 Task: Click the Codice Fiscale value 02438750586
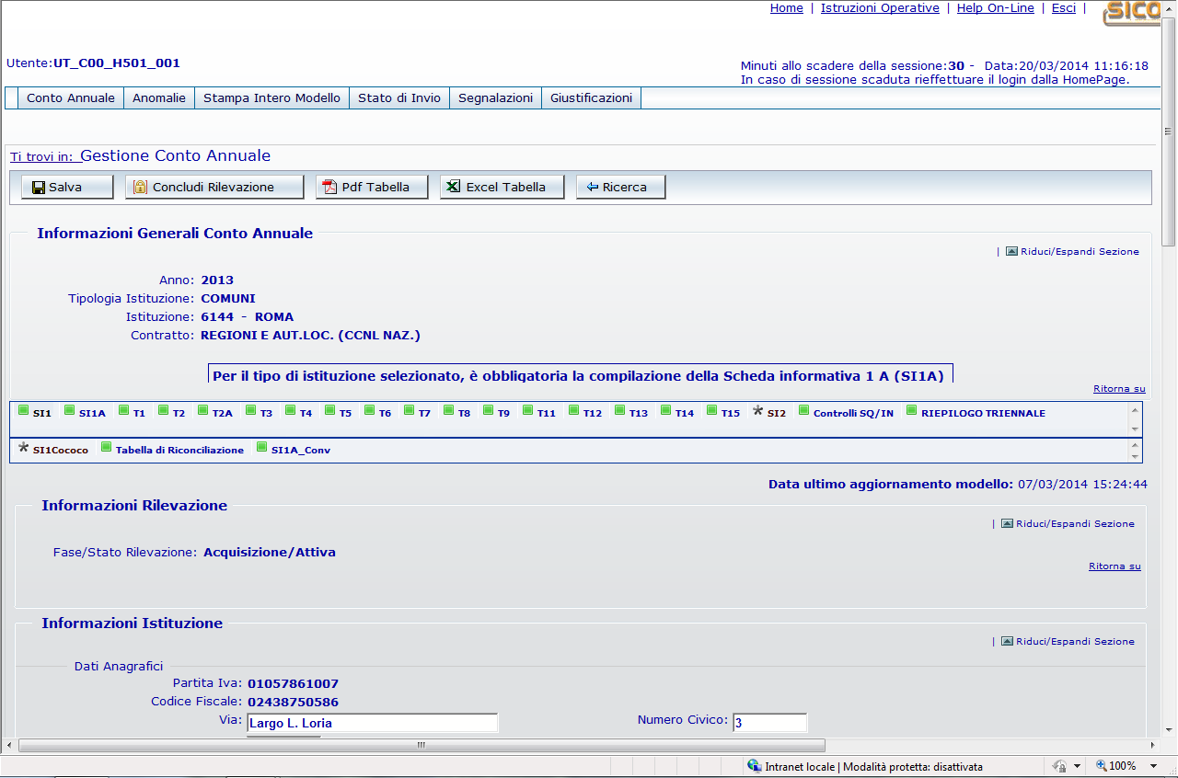(x=294, y=702)
